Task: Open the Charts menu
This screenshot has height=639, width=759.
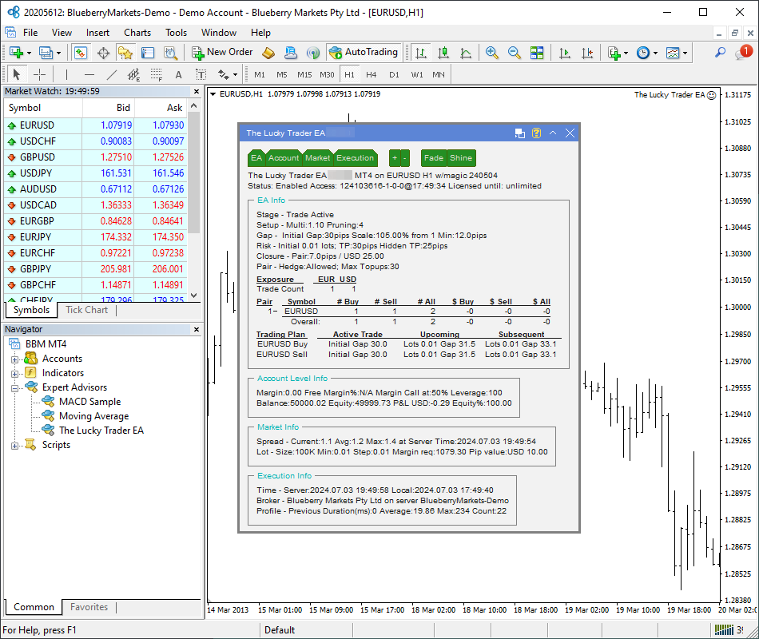Action: tap(137, 33)
